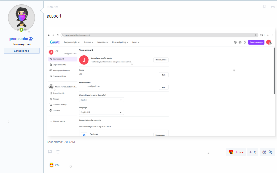Open proseuche's avatar profile picture
The width and height of the screenshot is (277, 173).
21,18
